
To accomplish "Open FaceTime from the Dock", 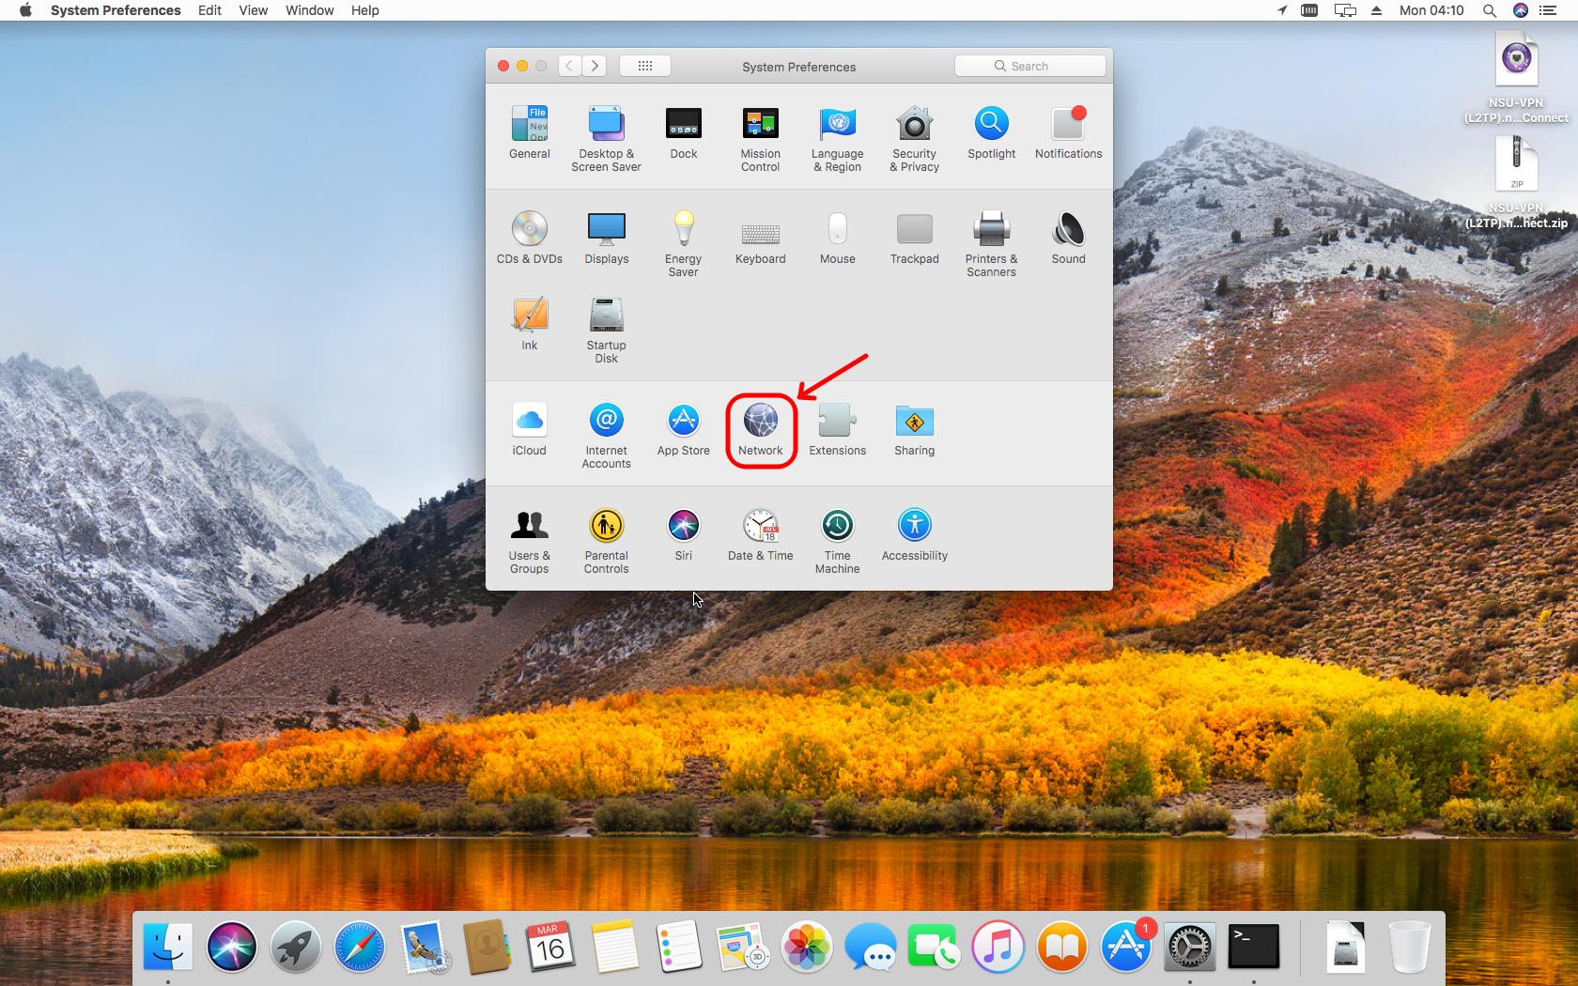I will [x=934, y=947].
